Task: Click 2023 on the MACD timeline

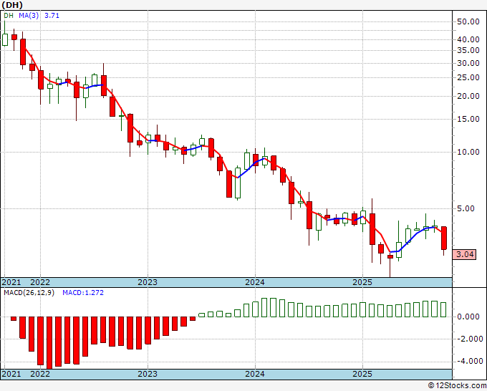Action: tap(148, 374)
